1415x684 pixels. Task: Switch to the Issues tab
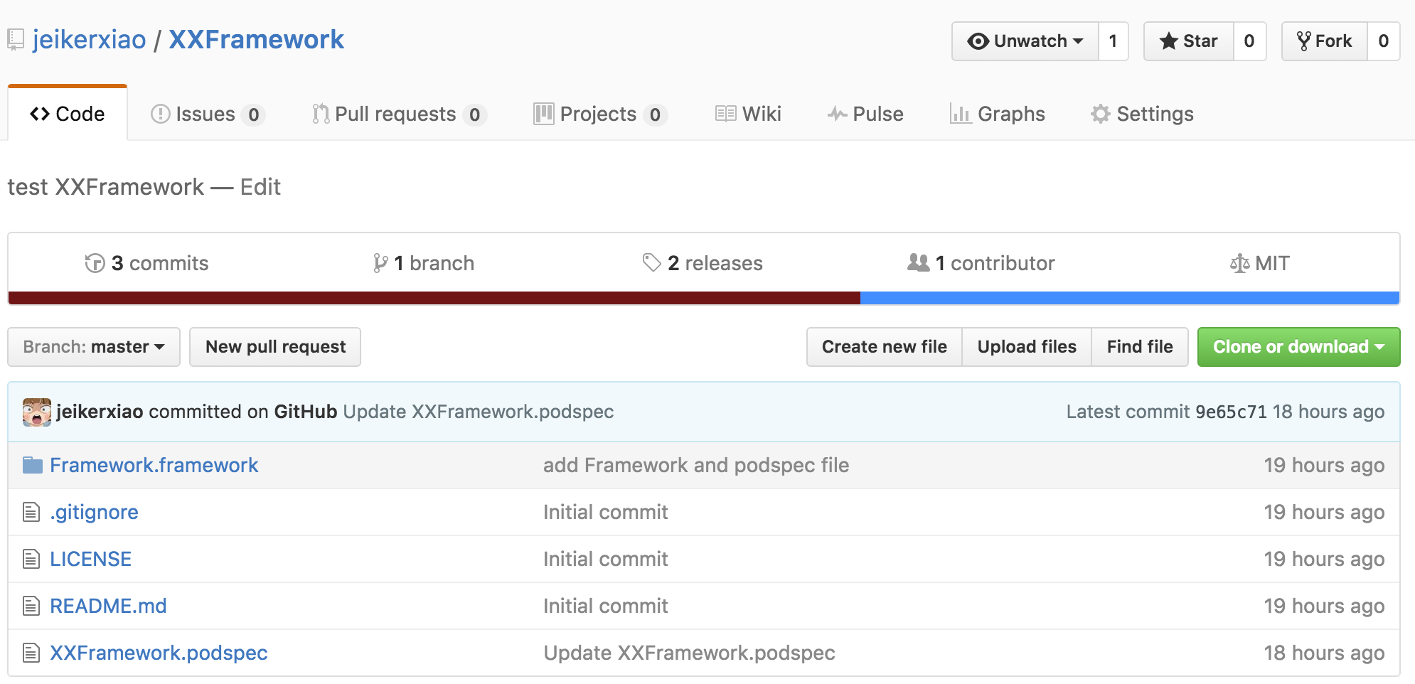[208, 114]
